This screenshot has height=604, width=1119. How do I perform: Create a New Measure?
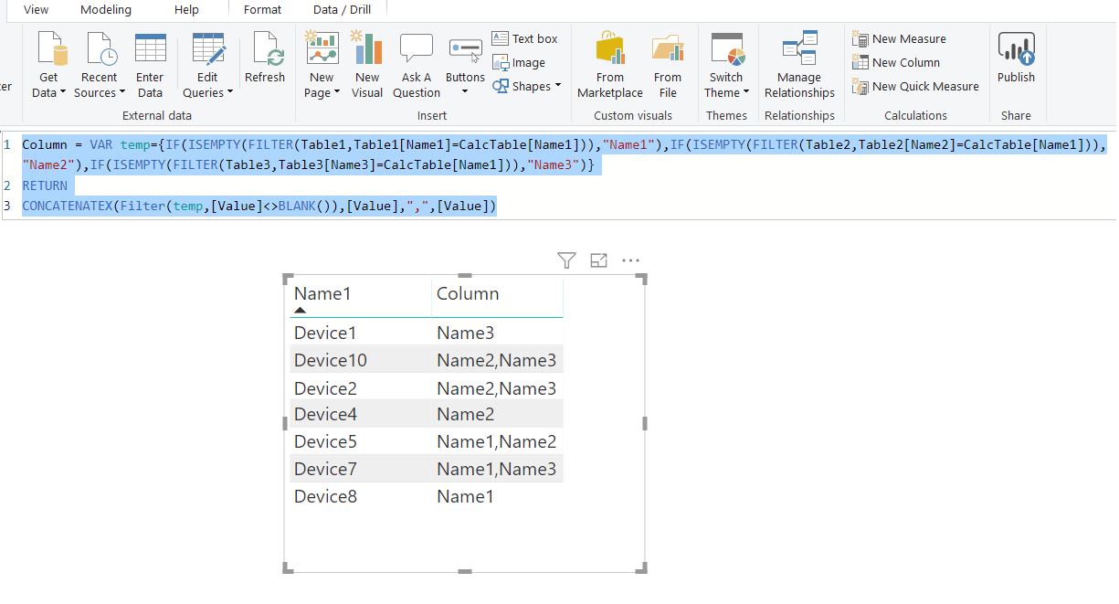click(899, 39)
